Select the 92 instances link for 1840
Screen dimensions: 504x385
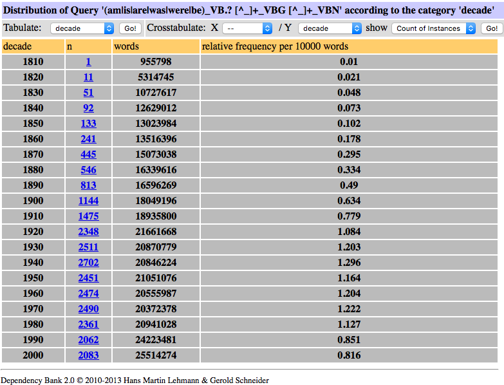click(88, 108)
